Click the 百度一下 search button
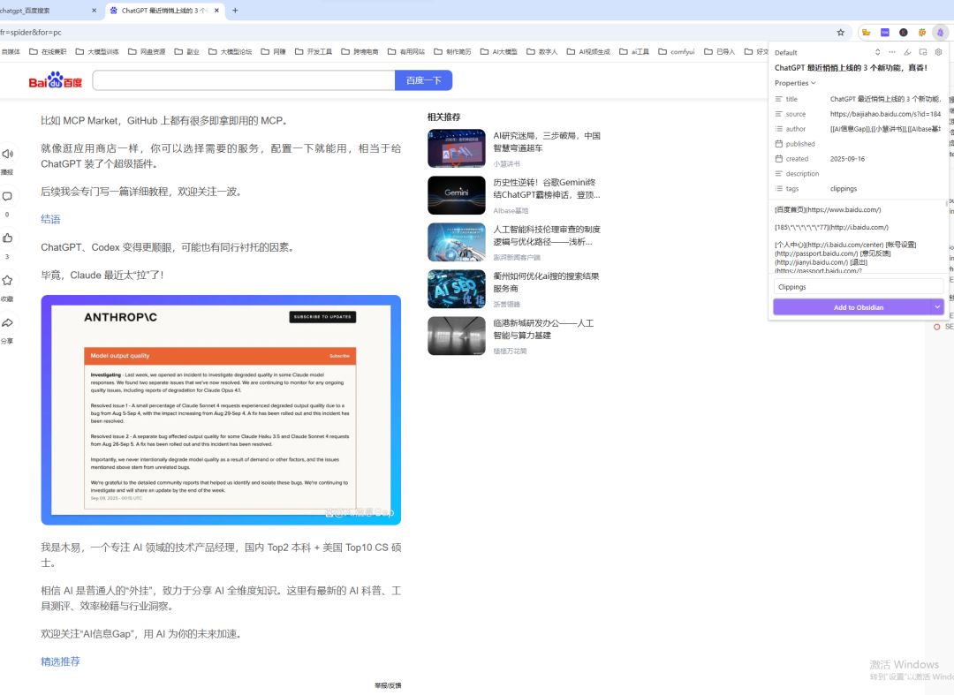Image resolution: width=954 pixels, height=695 pixels. pyautogui.click(x=423, y=79)
